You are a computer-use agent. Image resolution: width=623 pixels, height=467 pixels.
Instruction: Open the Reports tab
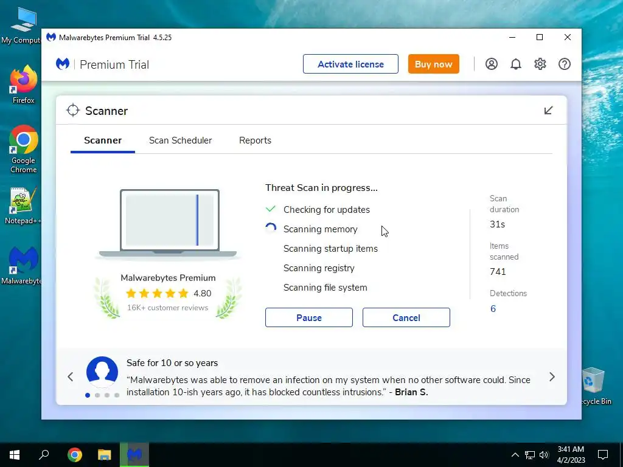(x=255, y=140)
